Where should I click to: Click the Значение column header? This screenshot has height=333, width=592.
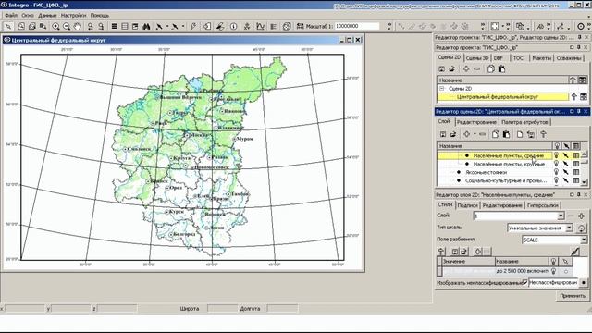[x=468, y=261]
